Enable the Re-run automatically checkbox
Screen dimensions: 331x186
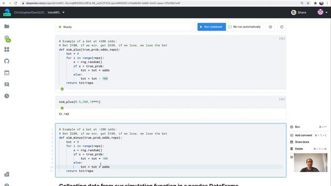click(230, 27)
